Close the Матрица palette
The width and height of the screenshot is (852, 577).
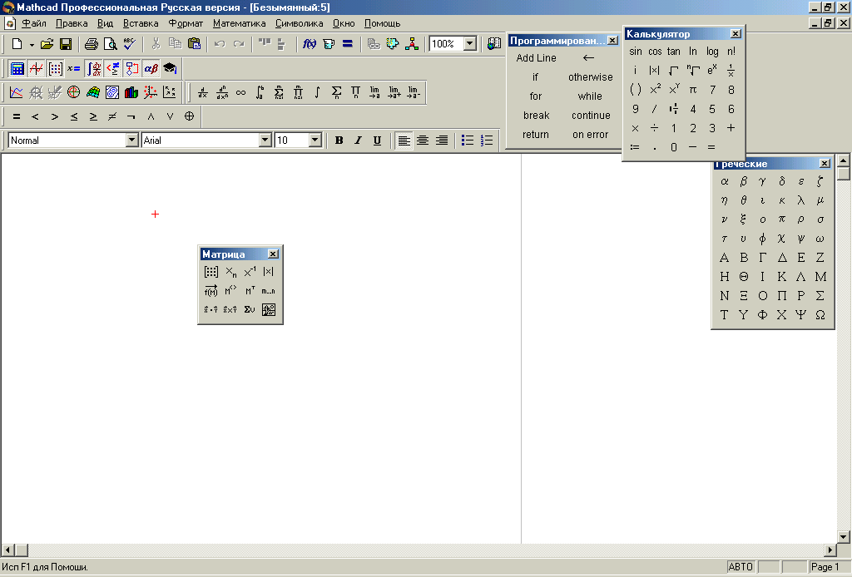[273, 254]
